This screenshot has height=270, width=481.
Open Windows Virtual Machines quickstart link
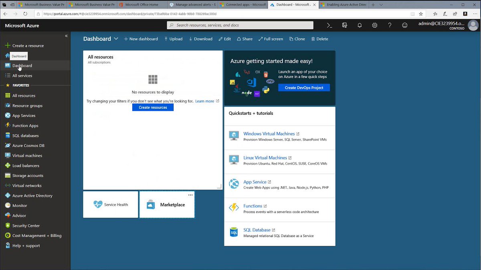click(269, 134)
